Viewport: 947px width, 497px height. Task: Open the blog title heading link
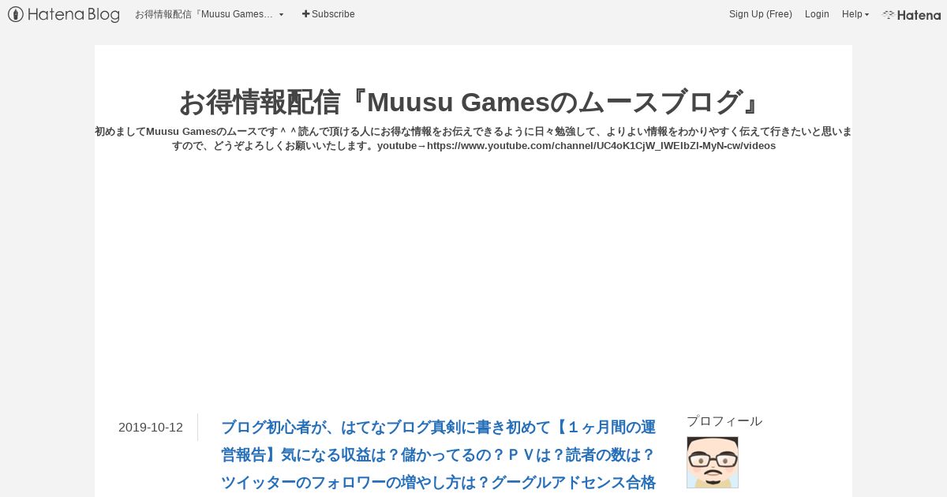tap(473, 102)
